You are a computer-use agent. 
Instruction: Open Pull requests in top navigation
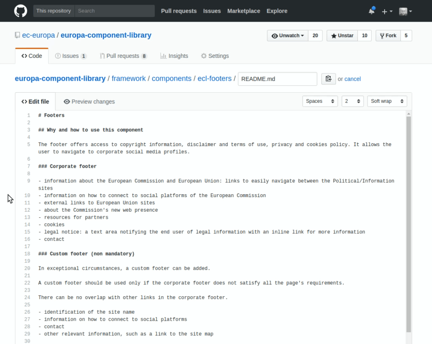tap(179, 11)
